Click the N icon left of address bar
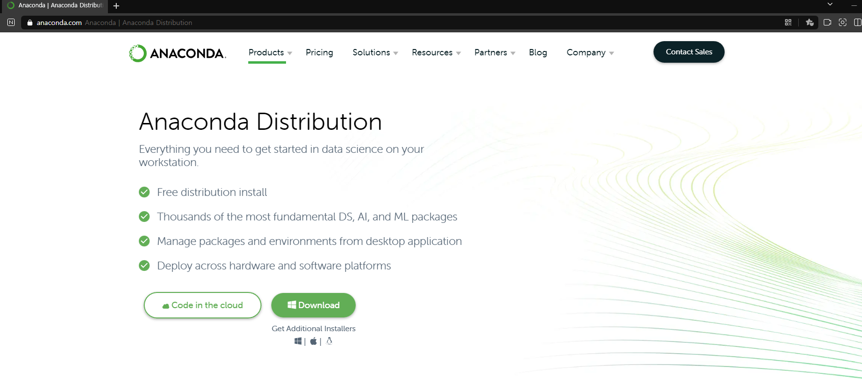The height and width of the screenshot is (388, 862). tap(11, 23)
